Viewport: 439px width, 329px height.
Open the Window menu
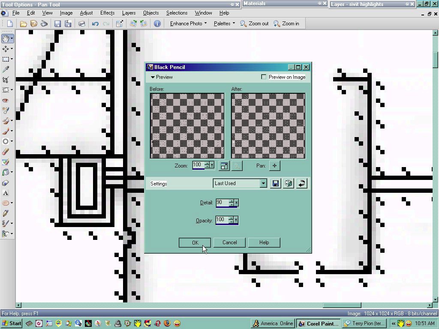pos(203,13)
